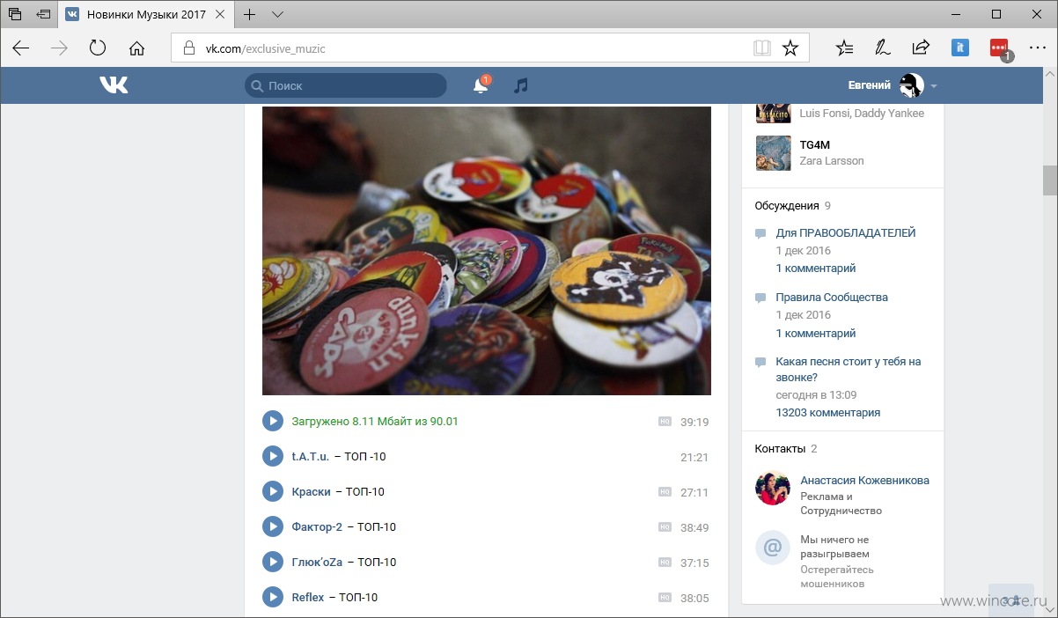Show tabs you've set aside
This screenshot has height=618, width=1058.
tap(15, 14)
